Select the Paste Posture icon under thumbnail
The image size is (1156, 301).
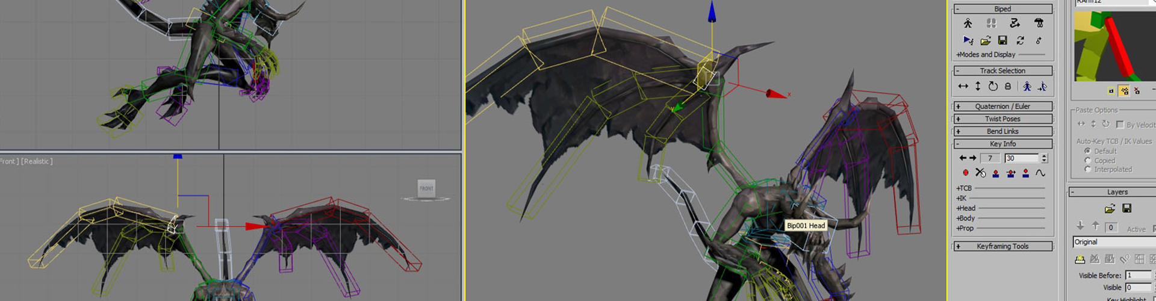tap(1111, 91)
